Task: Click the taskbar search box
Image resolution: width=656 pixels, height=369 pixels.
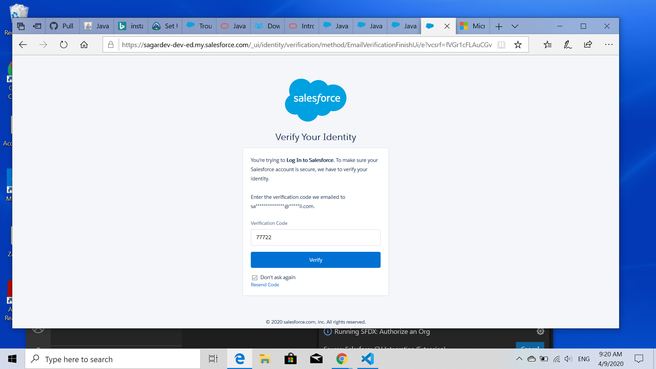Action: pyautogui.click(x=113, y=359)
